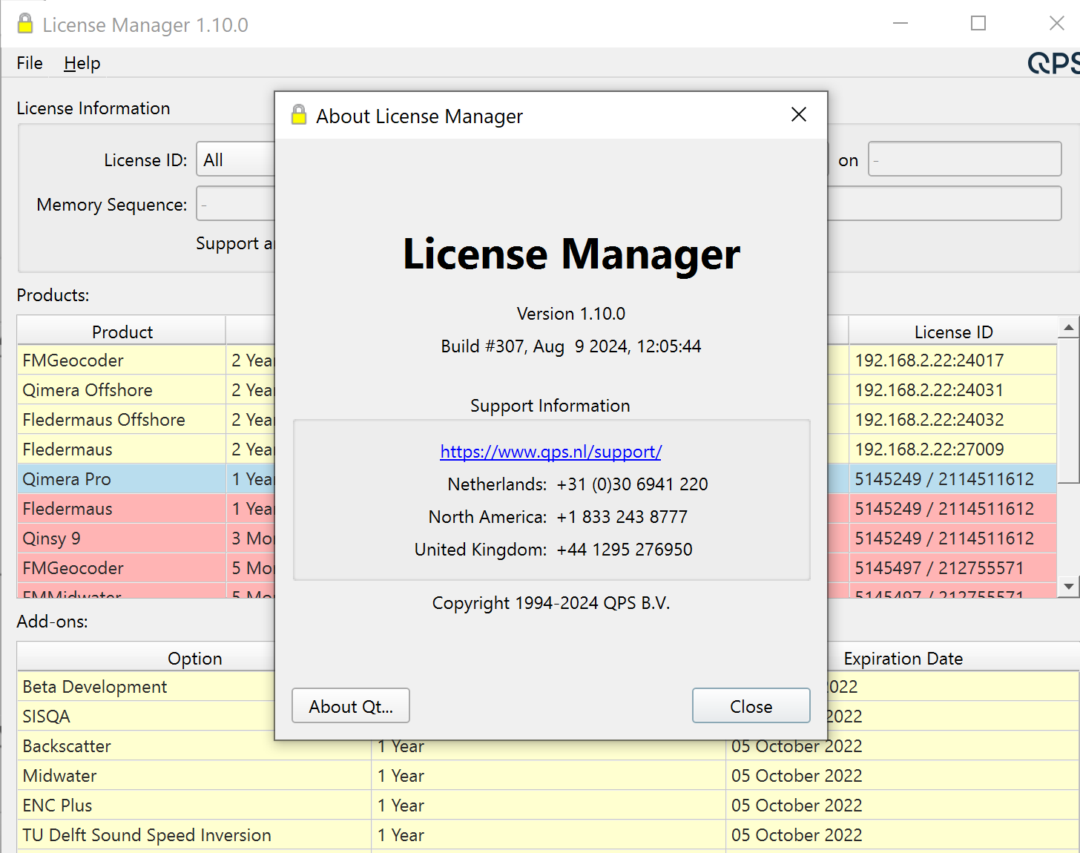Close the About License Manager dialog with X
The image size is (1080, 853).
point(798,115)
